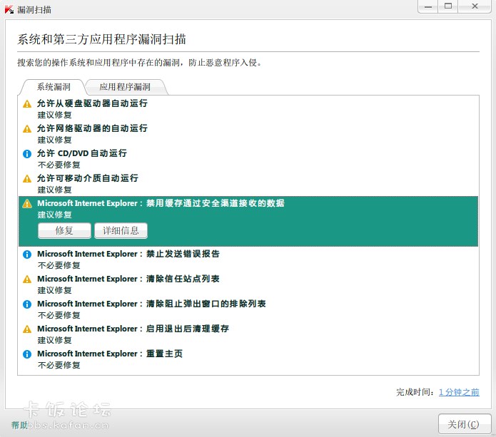Select 允许从硬盘驱动器自动运行 entry

[248, 109]
